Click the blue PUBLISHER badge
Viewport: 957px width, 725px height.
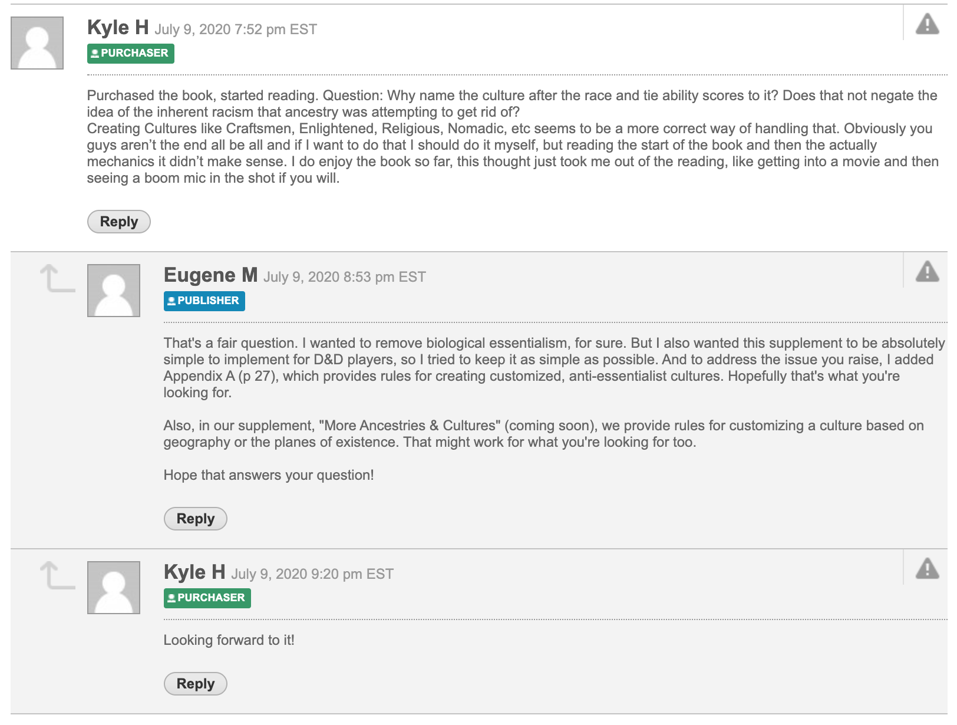204,301
